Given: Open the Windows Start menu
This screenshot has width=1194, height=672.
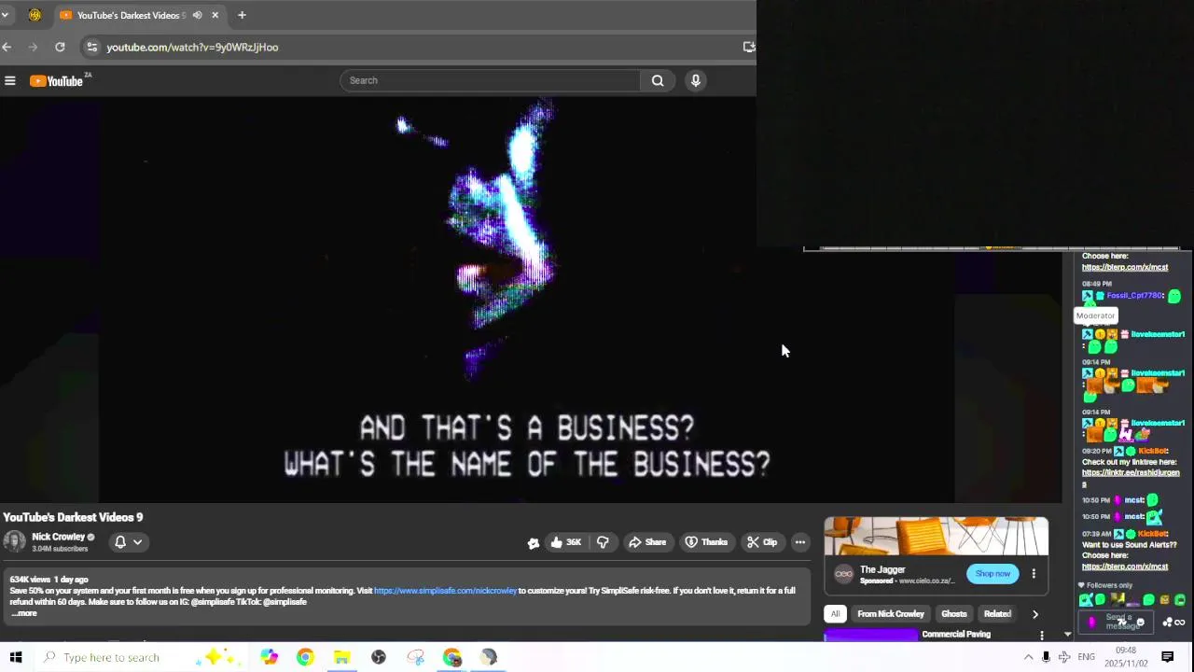Looking at the screenshot, I should [15, 657].
